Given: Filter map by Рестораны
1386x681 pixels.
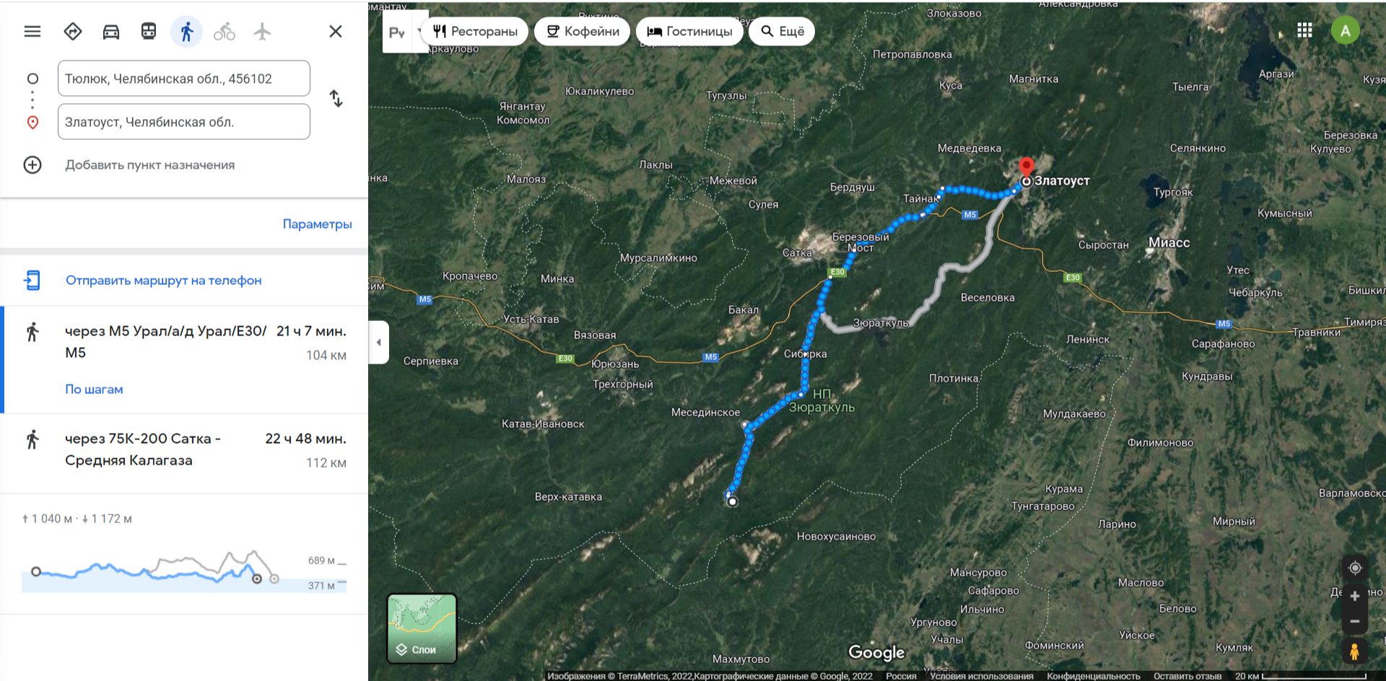Looking at the screenshot, I should pos(476,32).
